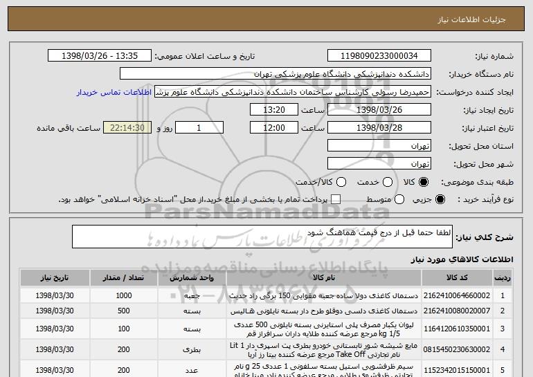Select product code 1152342015150001
The image size is (533, 377).
457,370
